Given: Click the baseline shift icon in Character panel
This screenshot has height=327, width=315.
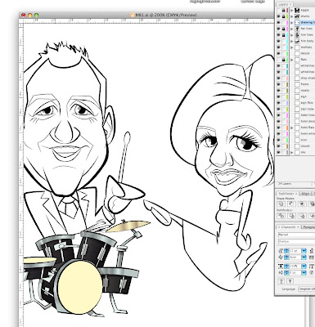Looking at the screenshot, I should tap(281, 272).
